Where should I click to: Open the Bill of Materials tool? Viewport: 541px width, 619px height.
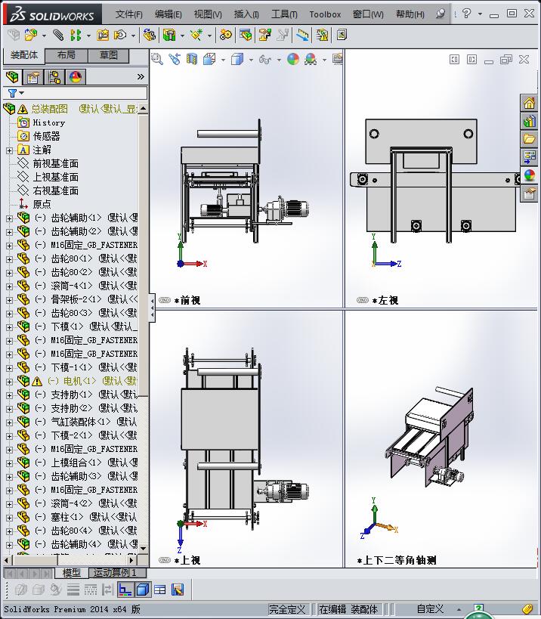[246, 35]
